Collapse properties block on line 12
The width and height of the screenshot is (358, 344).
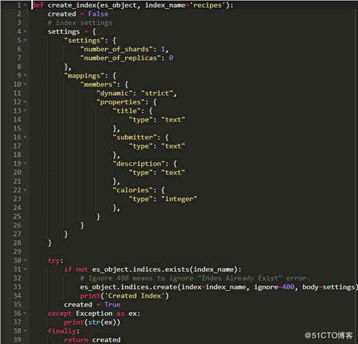pyautogui.click(x=25, y=102)
